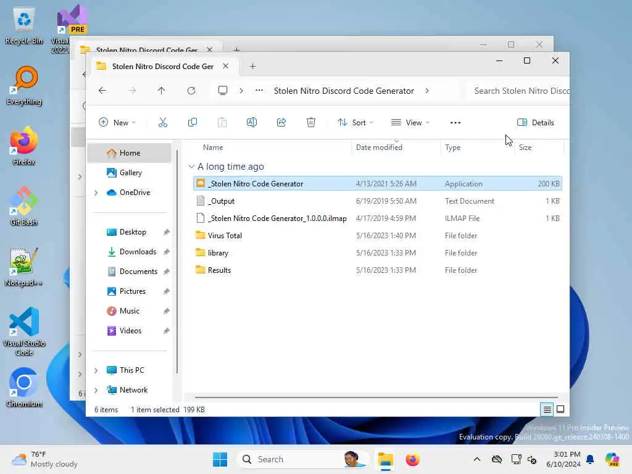Select the Results folder
The height and width of the screenshot is (474, 632).
pos(377,270)
